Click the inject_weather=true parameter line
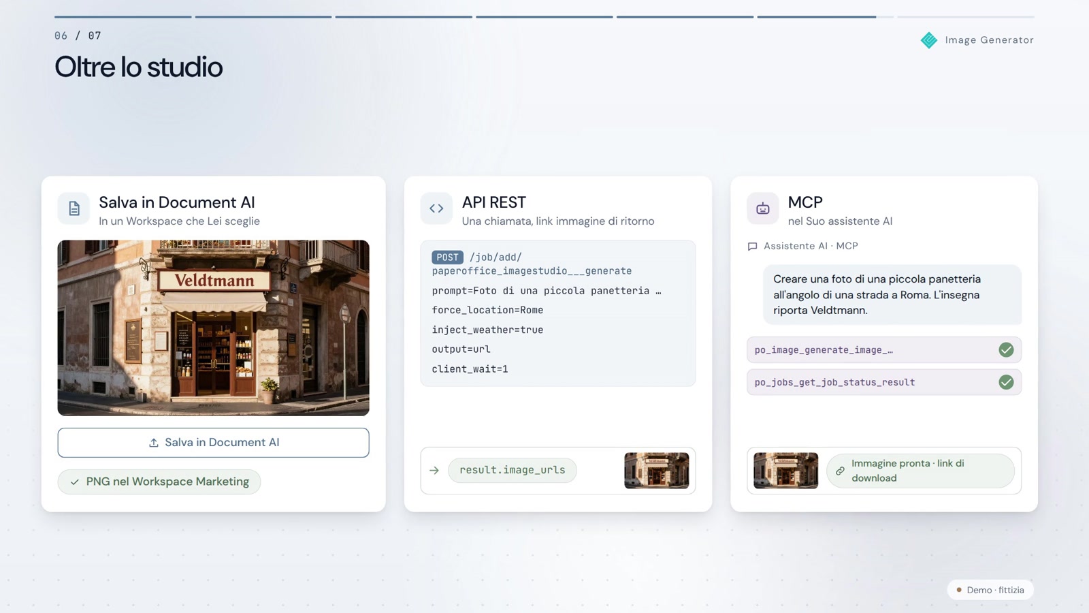 [x=487, y=330]
